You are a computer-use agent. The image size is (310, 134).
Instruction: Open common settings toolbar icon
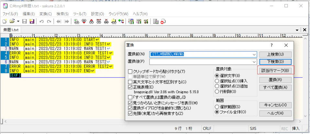pyautogui.click(x=146, y=21)
